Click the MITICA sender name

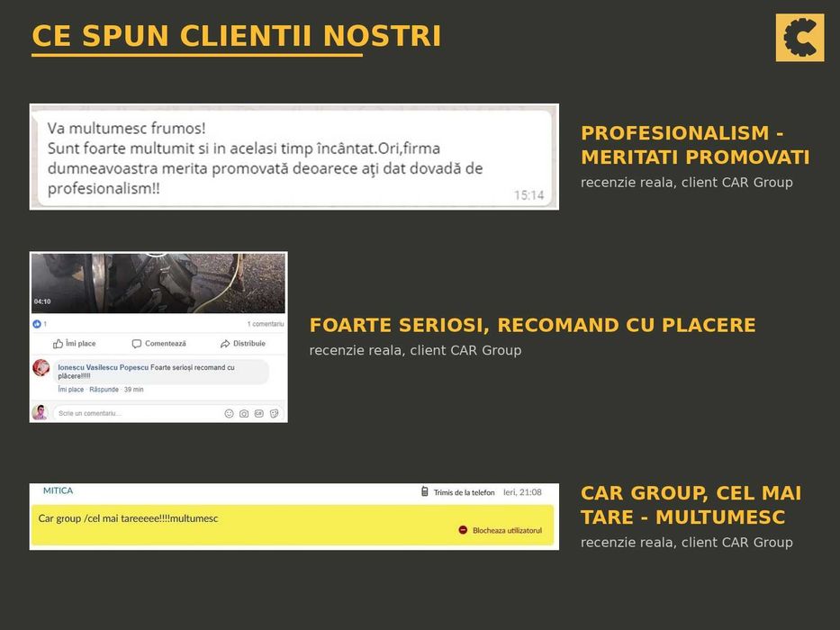click(58, 490)
